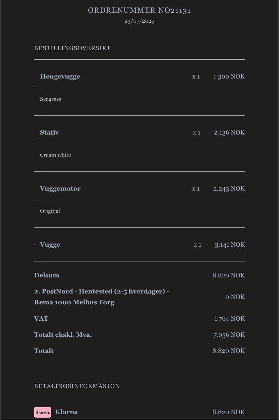Click the order number NO21131 heading
Image resolution: width=279 pixels, height=420 pixels.
click(x=139, y=10)
